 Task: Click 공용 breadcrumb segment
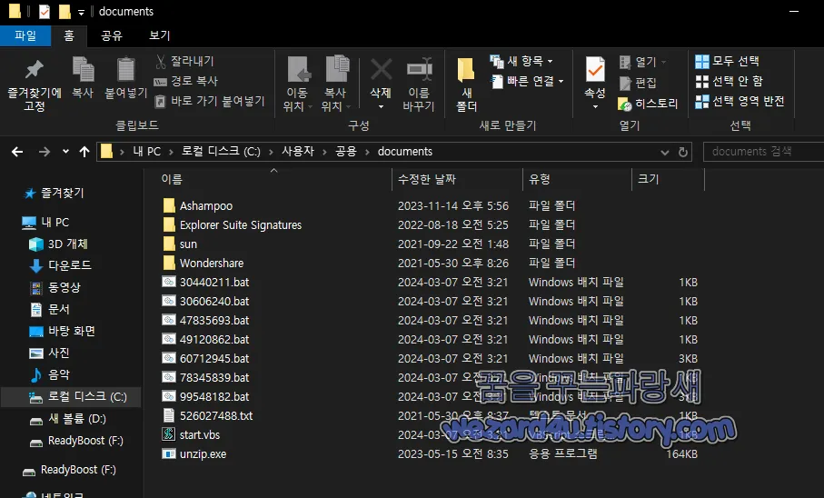click(346, 152)
